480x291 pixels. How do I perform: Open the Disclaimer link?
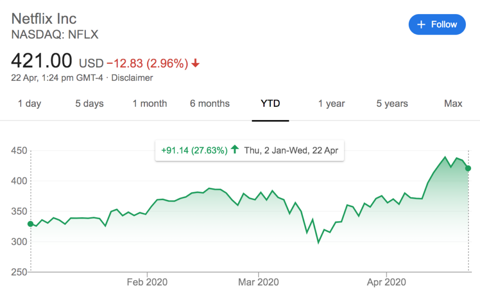click(x=132, y=78)
